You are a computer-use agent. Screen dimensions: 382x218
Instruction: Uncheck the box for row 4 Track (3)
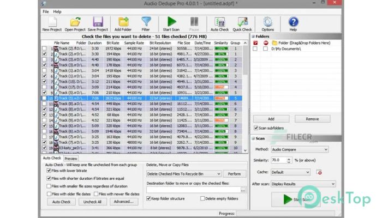point(44,65)
